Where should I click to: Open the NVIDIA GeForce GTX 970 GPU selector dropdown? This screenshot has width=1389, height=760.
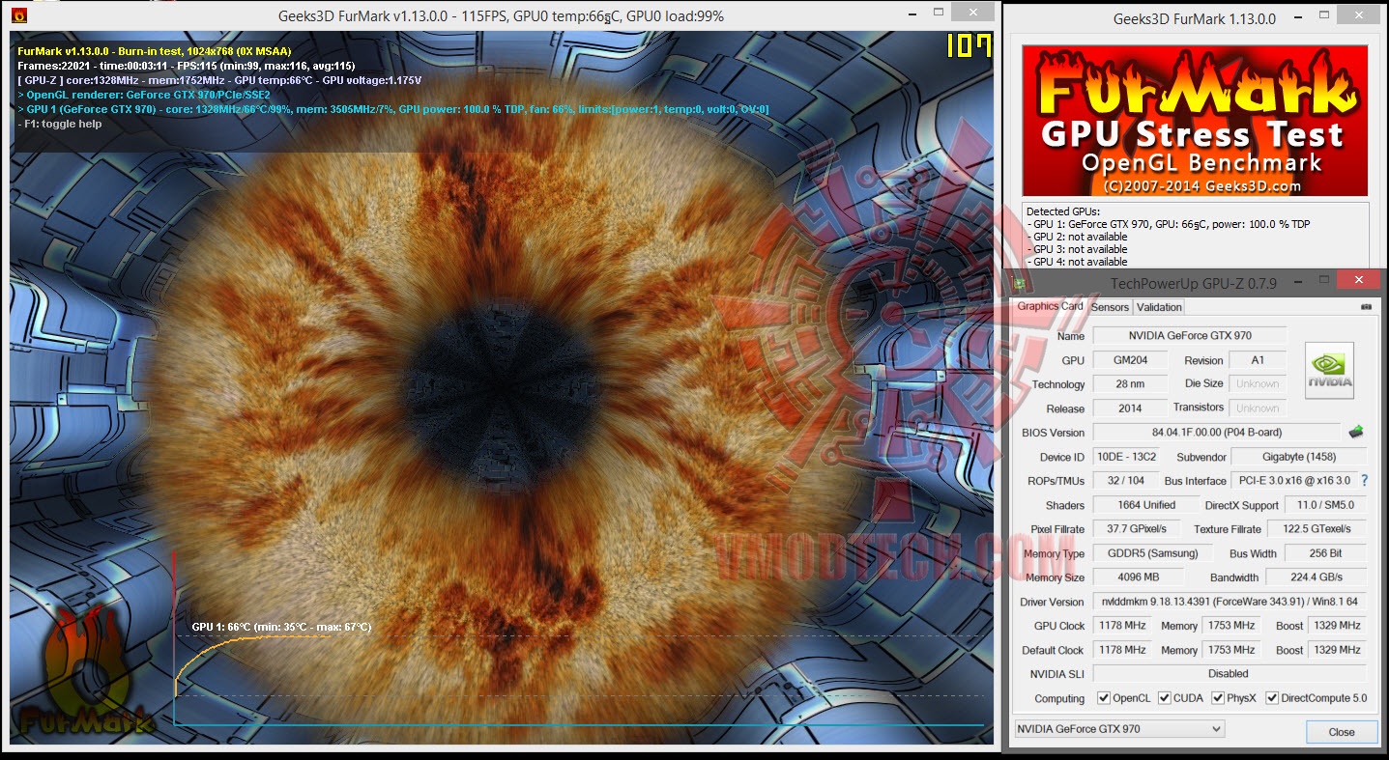tap(1119, 729)
